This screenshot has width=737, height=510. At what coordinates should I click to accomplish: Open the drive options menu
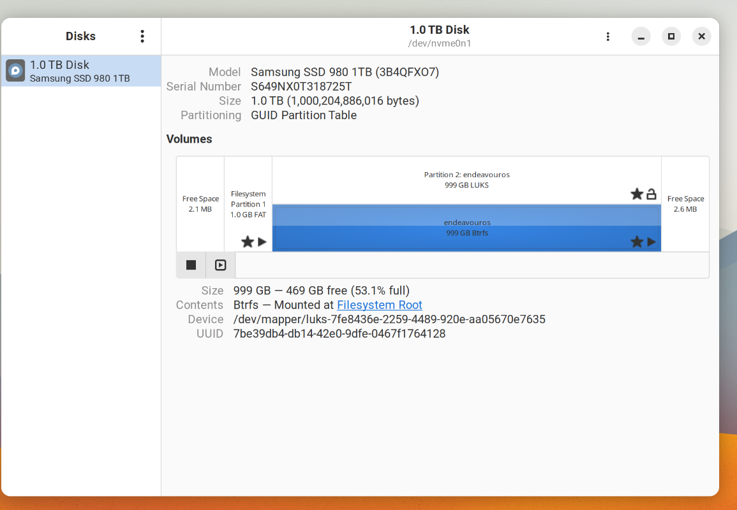coord(607,36)
